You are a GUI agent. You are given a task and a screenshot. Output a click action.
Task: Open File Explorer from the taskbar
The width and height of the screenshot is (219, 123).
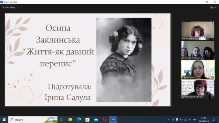(x=70, y=120)
